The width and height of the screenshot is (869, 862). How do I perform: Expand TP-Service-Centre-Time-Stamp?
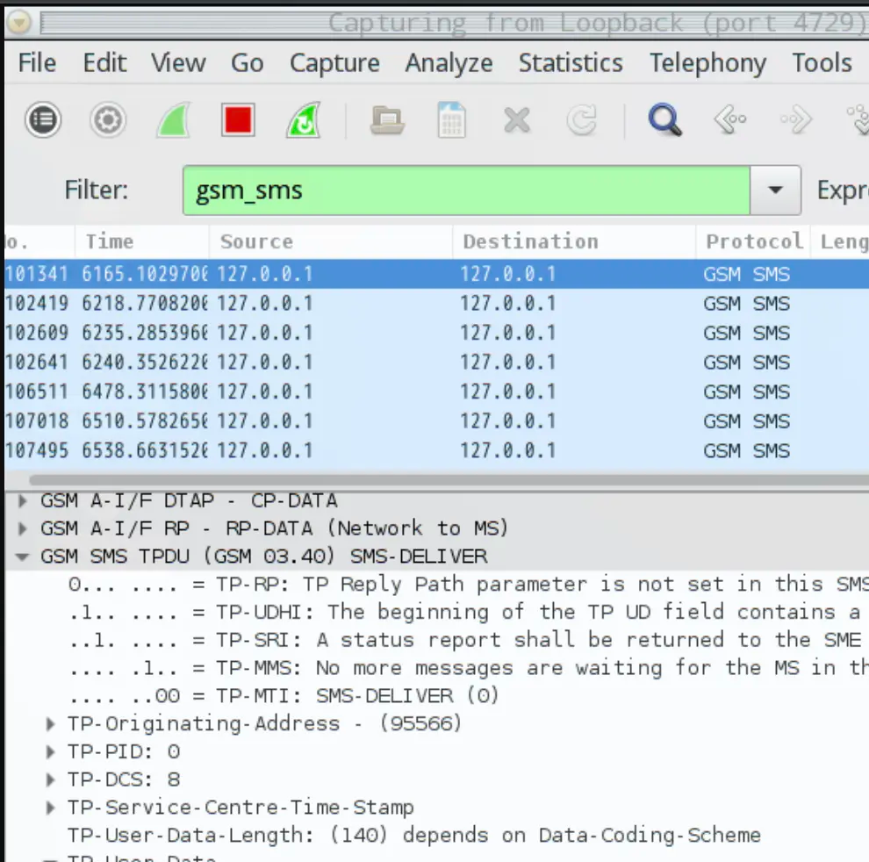click(50, 807)
